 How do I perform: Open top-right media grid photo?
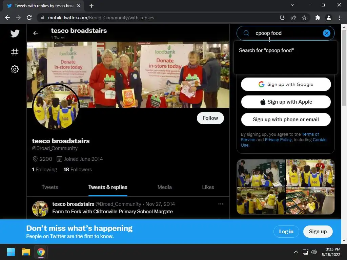coord(310,173)
